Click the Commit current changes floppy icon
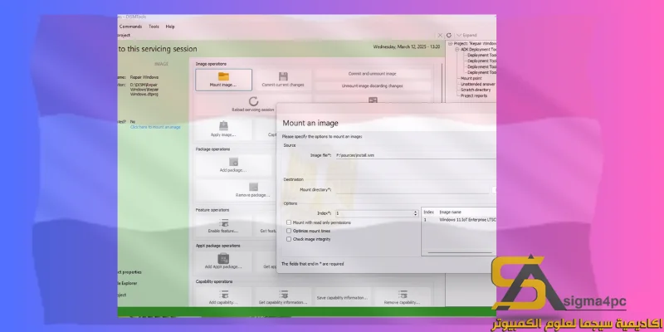This screenshot has width=664, height=332. [283, 76]
